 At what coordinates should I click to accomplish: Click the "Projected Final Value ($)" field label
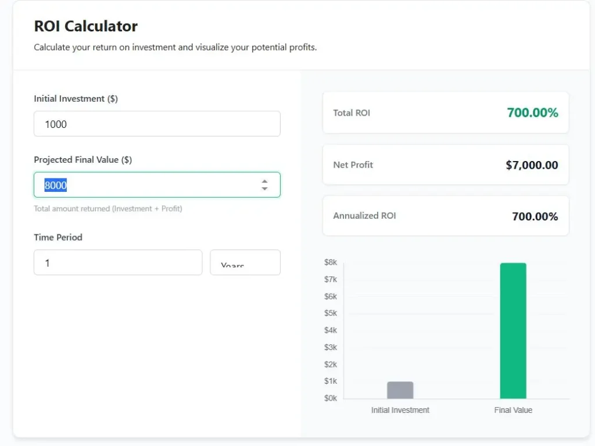tap(83, 160)
